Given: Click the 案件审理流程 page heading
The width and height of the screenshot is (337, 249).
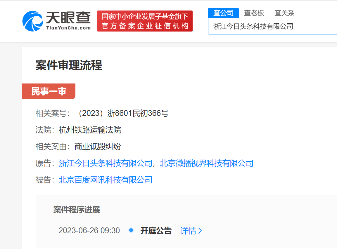Looking at the screenshot, I should tap(69, 65).
